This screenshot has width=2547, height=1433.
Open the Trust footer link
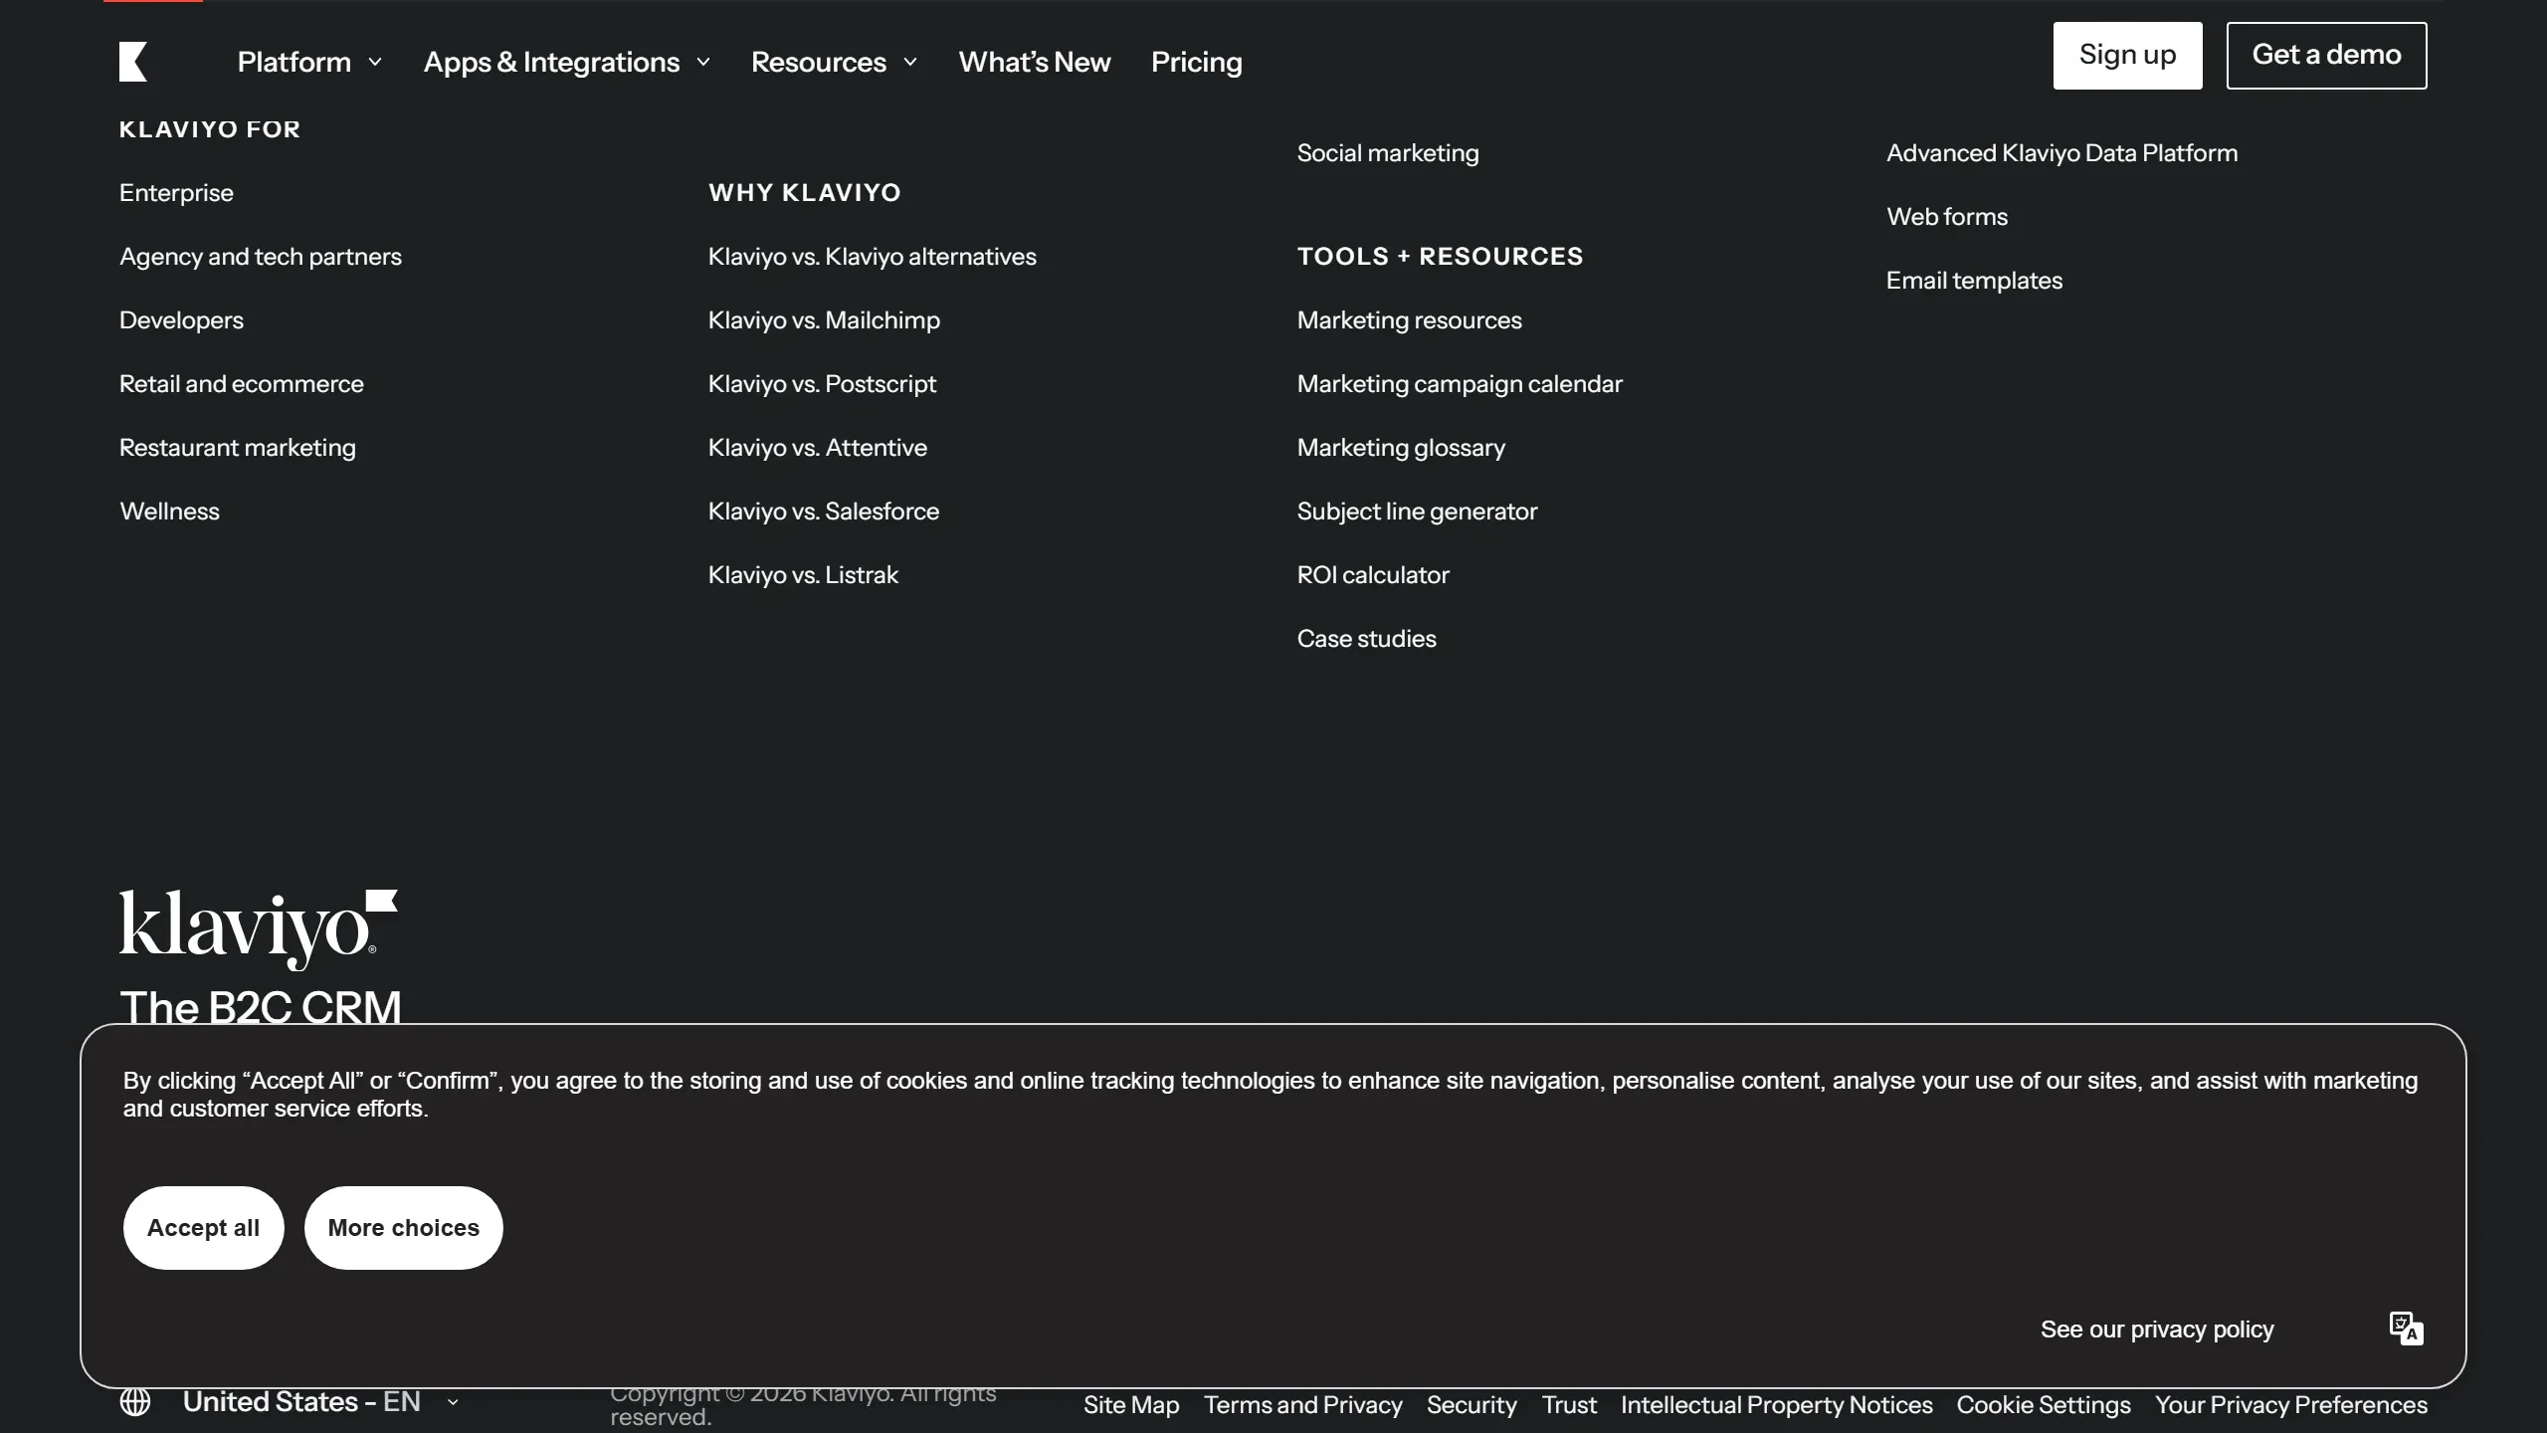(x=1569, y=1404)
